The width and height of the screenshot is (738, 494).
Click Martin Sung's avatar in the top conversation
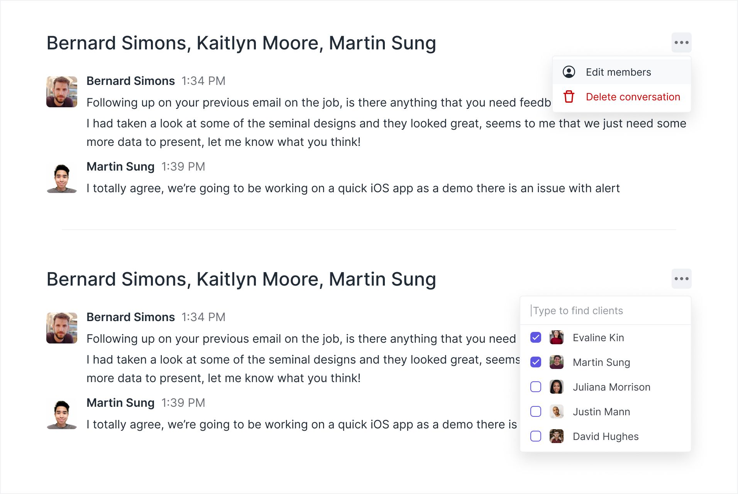coord(62,178)
